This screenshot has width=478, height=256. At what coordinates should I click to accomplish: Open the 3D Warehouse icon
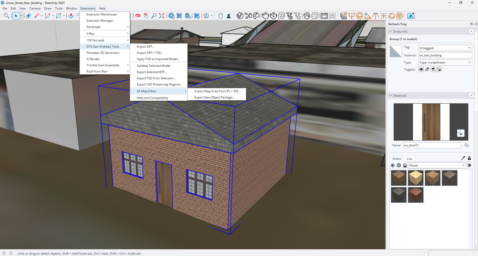[171, 15]
